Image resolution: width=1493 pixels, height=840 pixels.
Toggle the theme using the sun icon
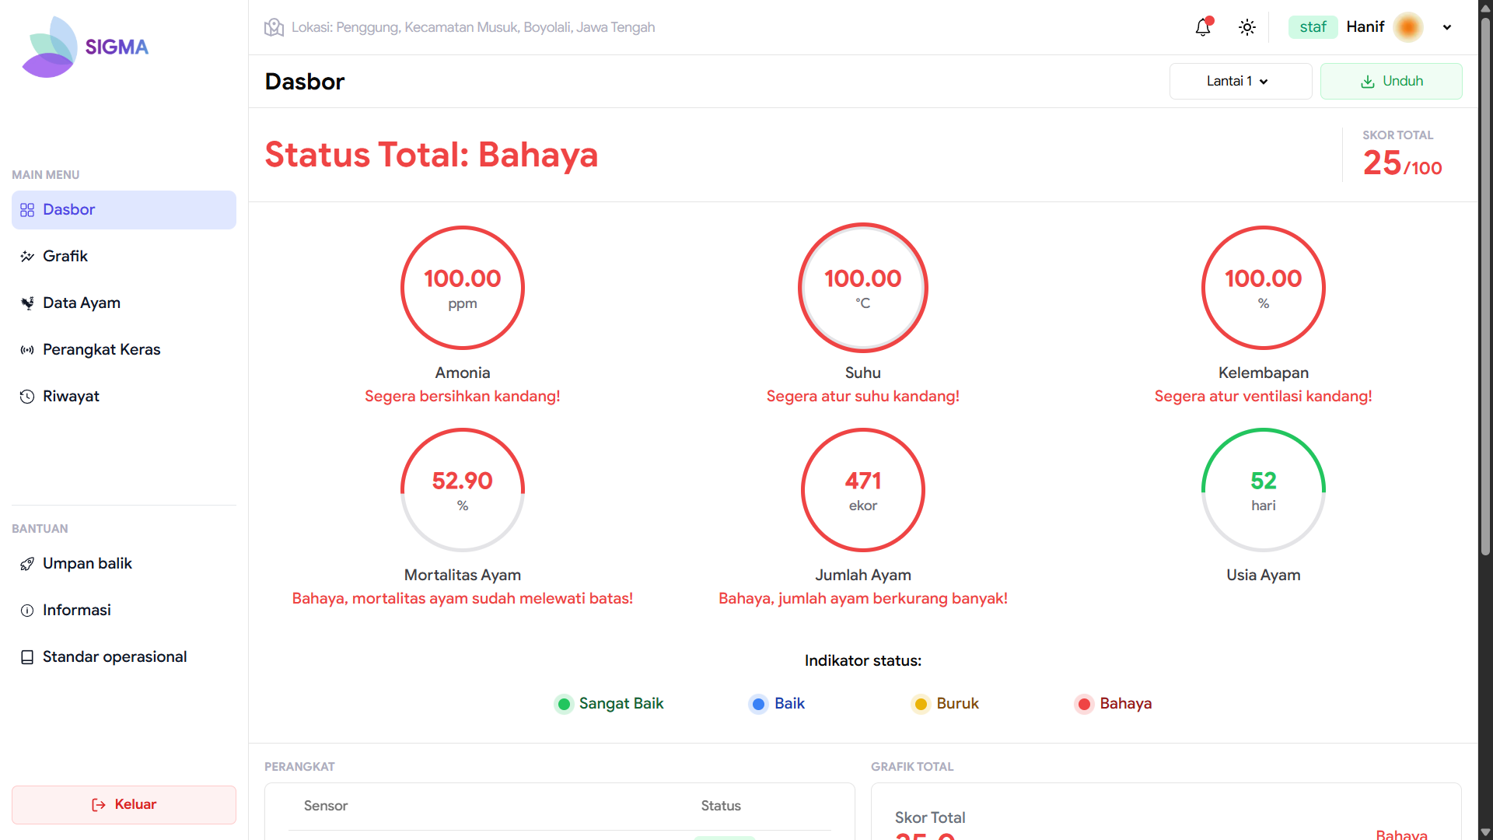click(x=1246, y=26)
